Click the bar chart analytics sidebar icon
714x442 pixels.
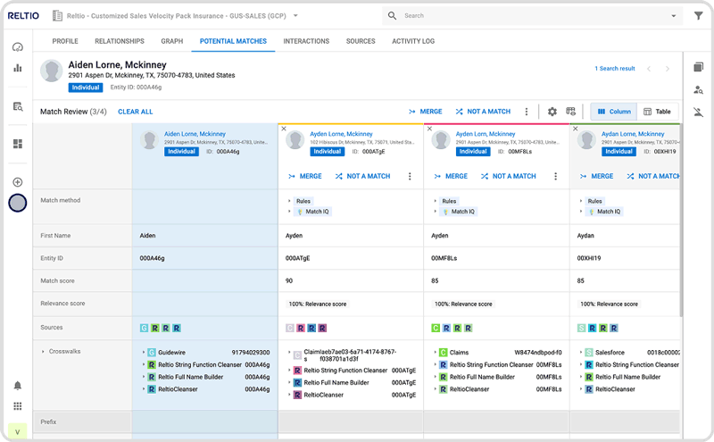17,68
